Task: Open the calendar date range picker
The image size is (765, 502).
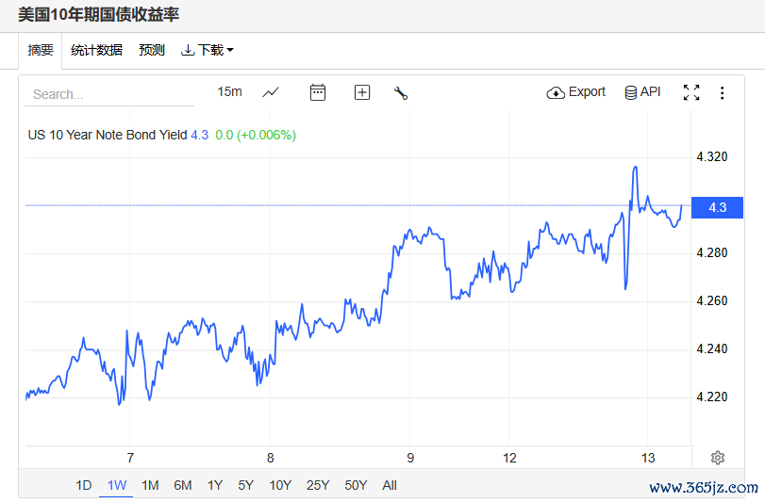Action: click(x=318, y=92)
